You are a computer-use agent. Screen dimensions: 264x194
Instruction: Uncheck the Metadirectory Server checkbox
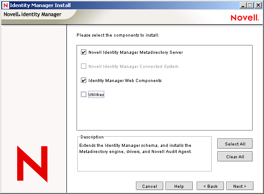pos(84,52)
